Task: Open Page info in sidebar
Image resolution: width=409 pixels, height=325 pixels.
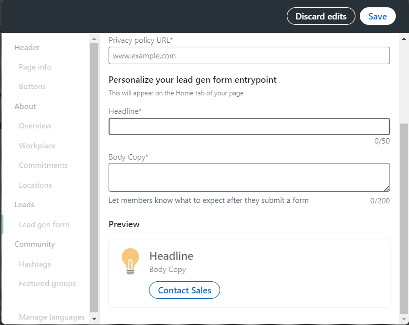Action: click(x=35, y=67)
